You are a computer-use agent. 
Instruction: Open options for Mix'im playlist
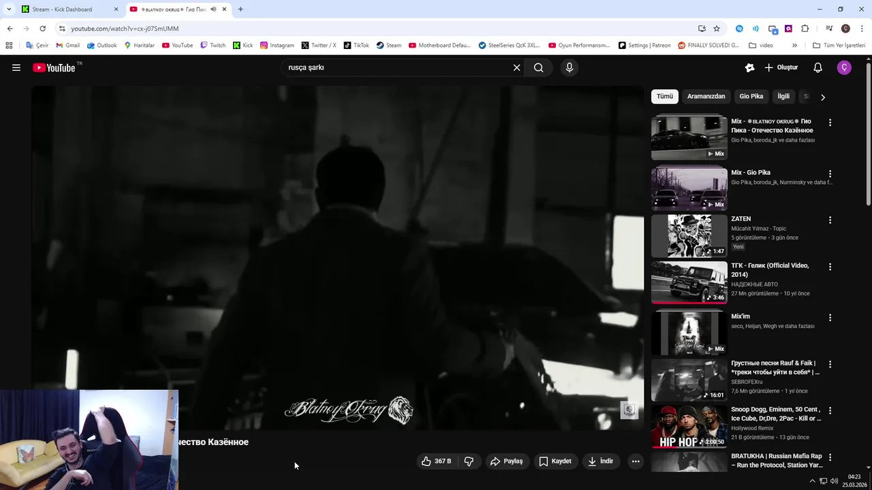click(x=830, y=317)
